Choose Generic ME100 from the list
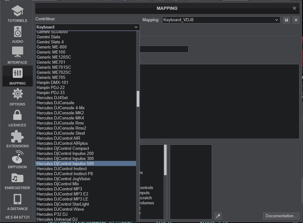Image resolution: width=303 pixels, height=223 pixels. tap(86, 52)
